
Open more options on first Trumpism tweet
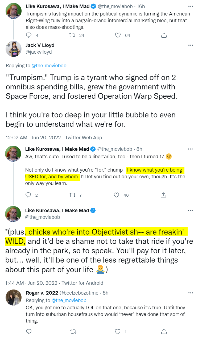coord(191,6)
